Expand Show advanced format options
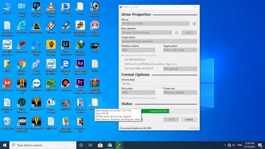 [140, 98]
